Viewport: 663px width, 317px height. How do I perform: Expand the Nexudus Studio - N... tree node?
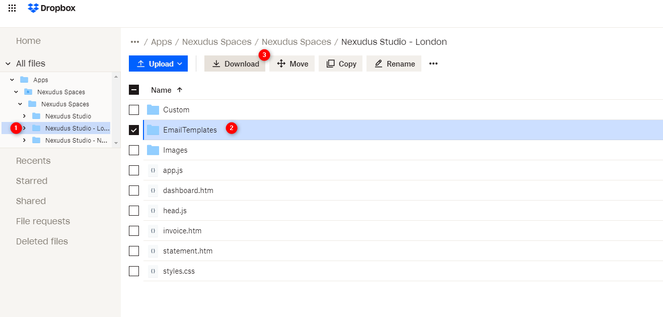(24, 140)
